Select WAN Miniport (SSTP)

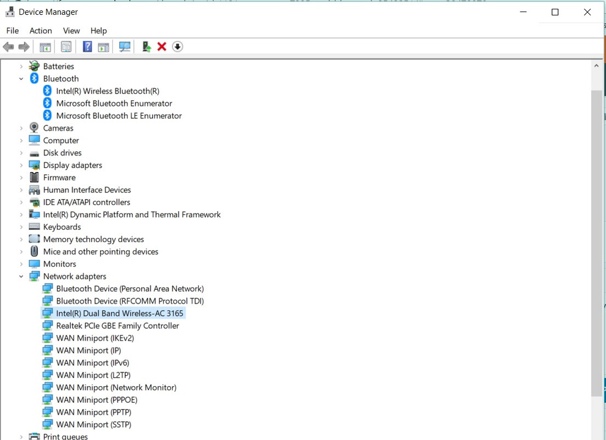(93, 425)
